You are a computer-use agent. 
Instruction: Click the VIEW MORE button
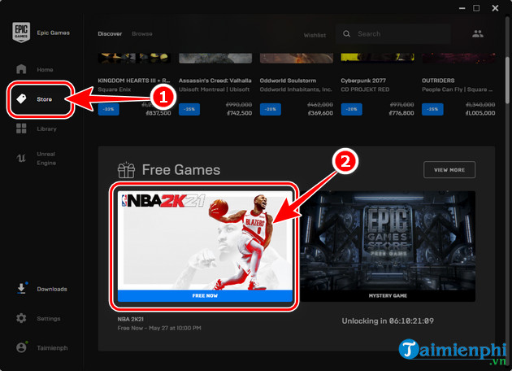(x=449, y=170)
